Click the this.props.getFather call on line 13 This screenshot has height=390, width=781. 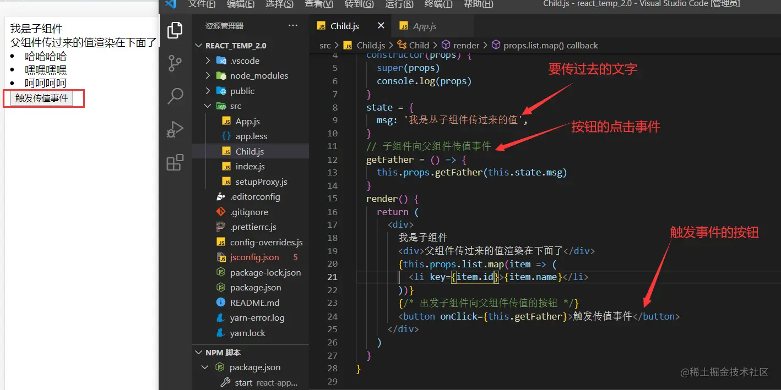[x=430, y=172]
